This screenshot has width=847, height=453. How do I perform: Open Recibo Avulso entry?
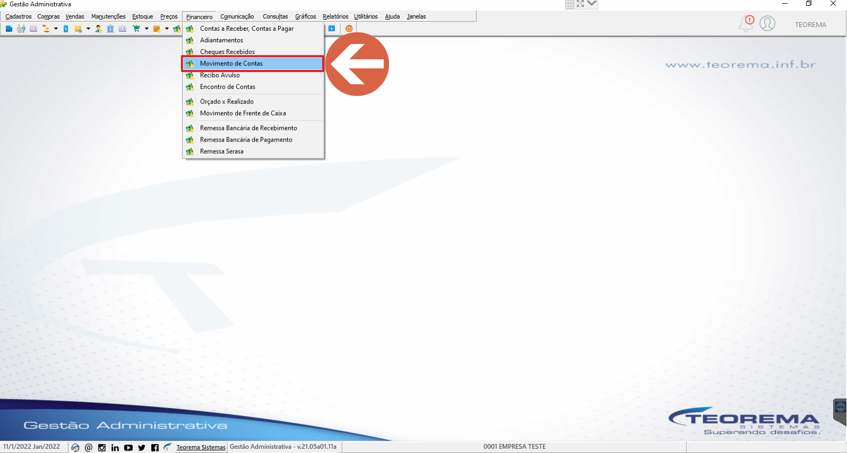(253, 75)
